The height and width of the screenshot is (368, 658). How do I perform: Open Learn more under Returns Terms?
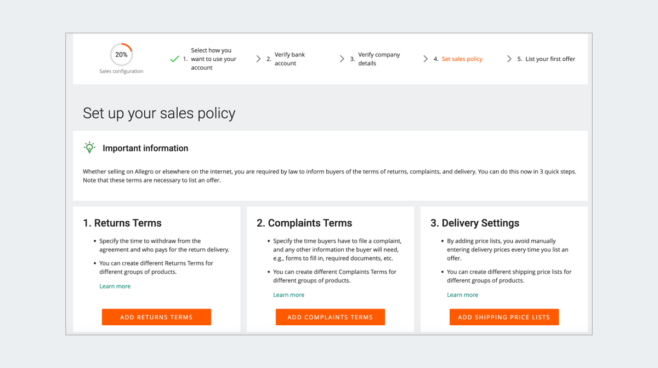tap(115, 286)
